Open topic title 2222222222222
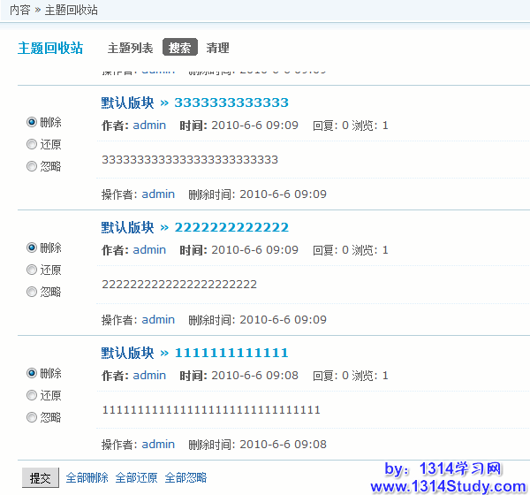 (231, 227)
